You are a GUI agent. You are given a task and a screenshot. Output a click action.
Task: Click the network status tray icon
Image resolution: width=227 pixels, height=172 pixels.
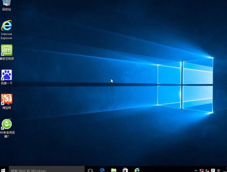tap(202, 170)
